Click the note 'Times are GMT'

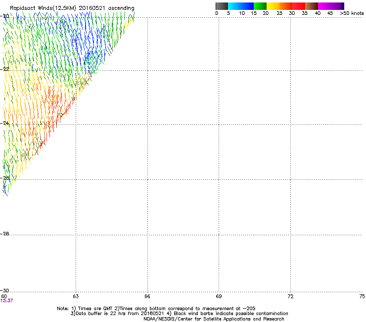pos(94,309)
